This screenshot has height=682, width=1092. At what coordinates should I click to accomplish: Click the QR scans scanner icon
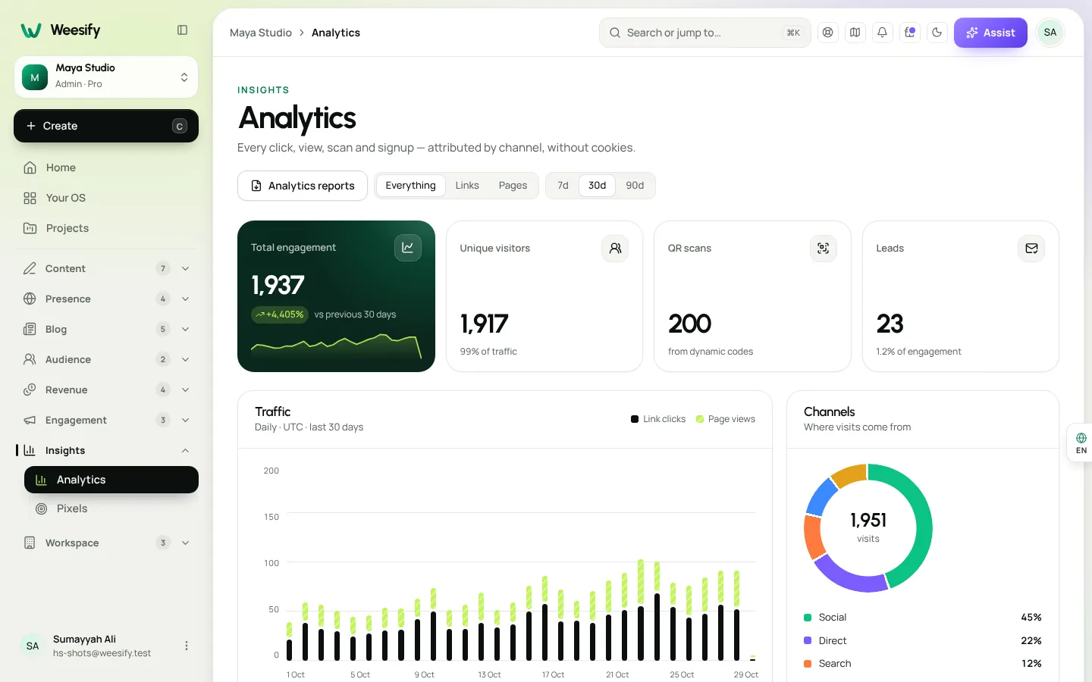(824, 248)
